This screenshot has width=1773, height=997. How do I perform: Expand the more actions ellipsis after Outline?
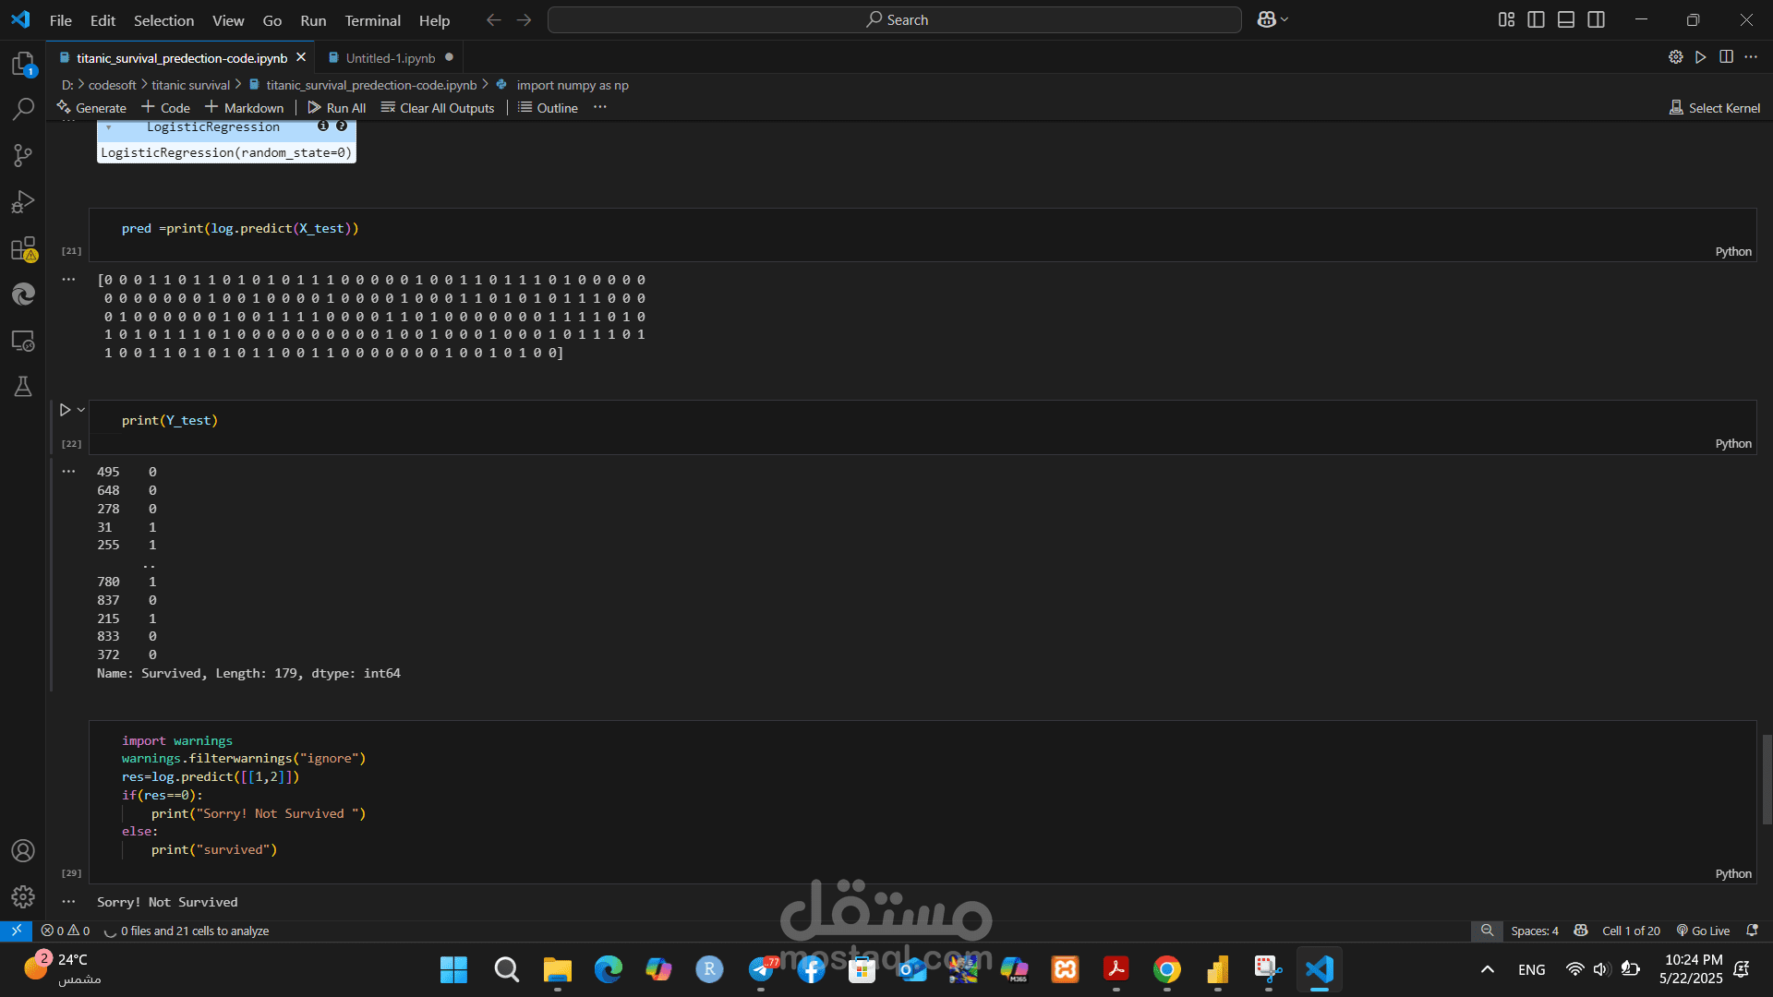(600, 107)
